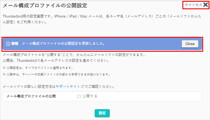Click the 公開する checkbox label text
Screen dimensions: 210x120
coord(90,96)
